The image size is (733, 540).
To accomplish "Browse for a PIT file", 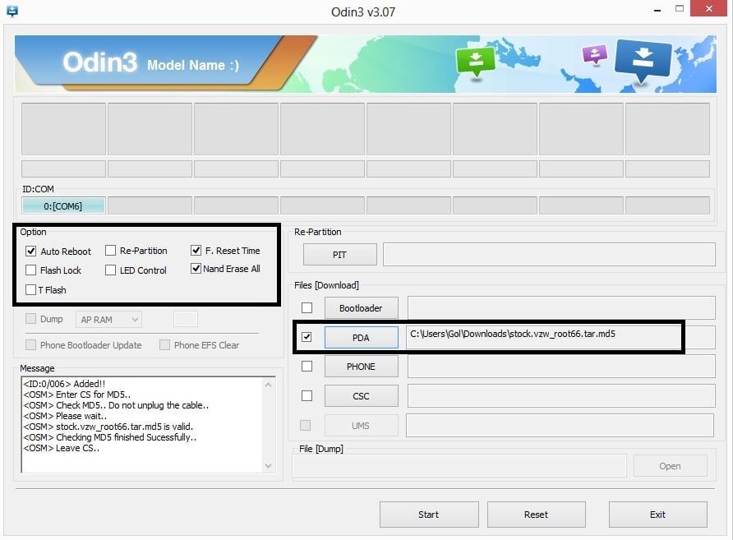I will 339,255.
